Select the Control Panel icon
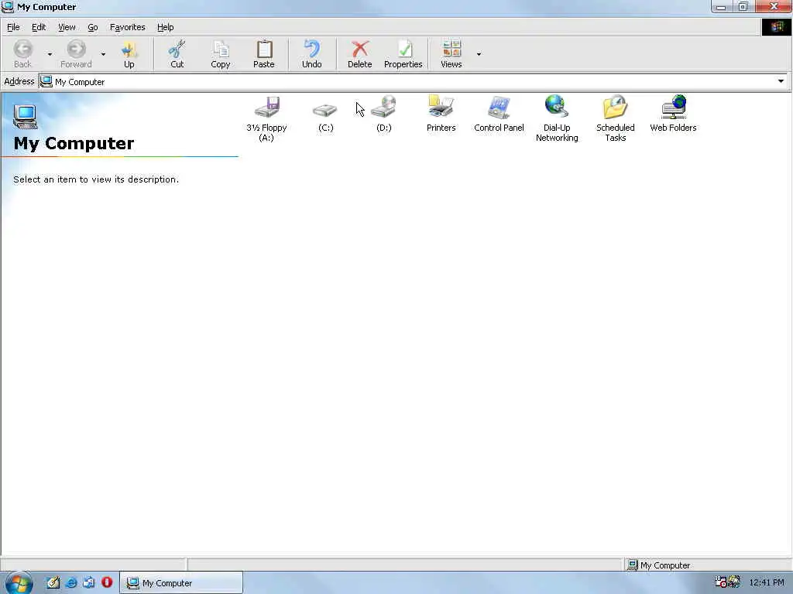This screenshot has width=793, height=594. 499,114
